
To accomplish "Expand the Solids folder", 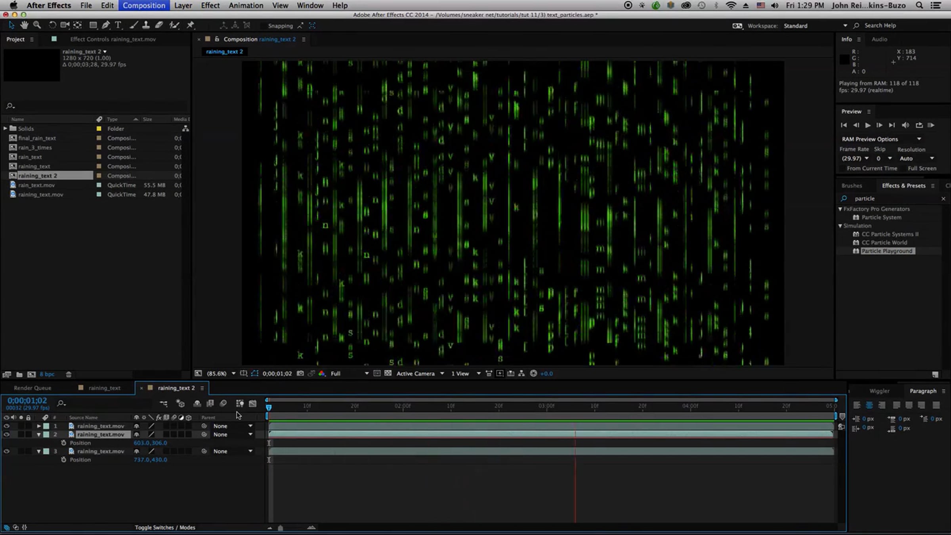I will pos(5,128).
